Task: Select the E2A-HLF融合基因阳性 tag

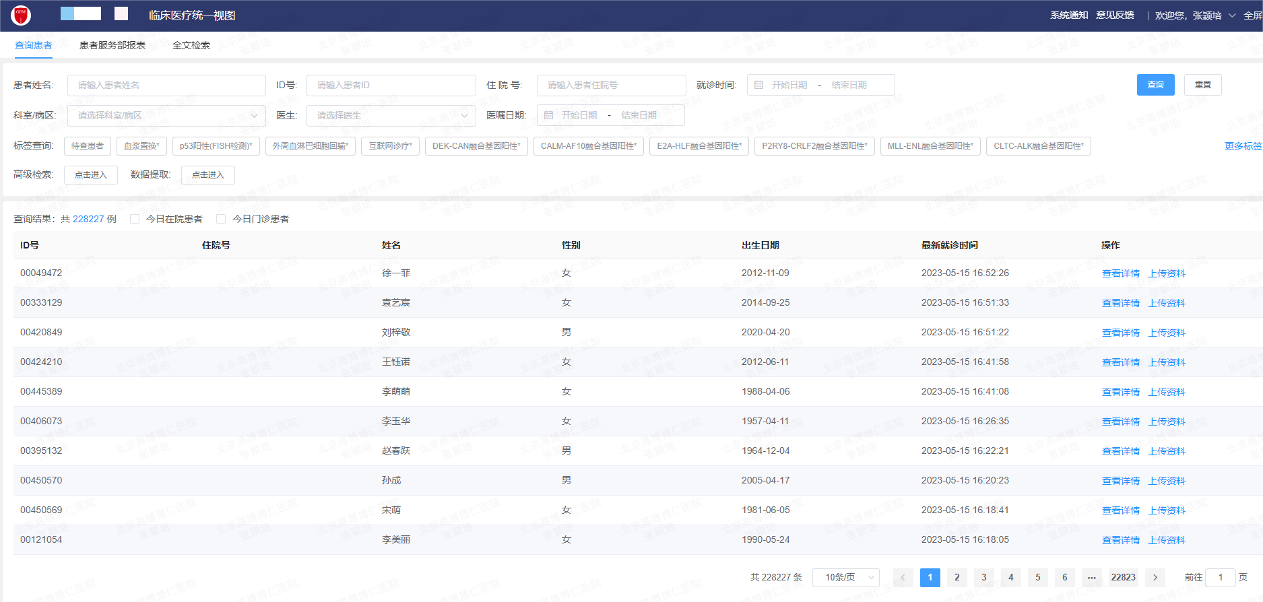Action: coord(699,146)
